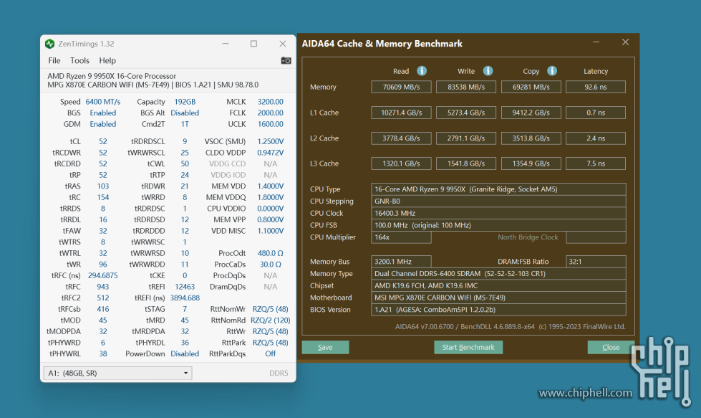Open Write info icon in AIDA64

(488, 71)
